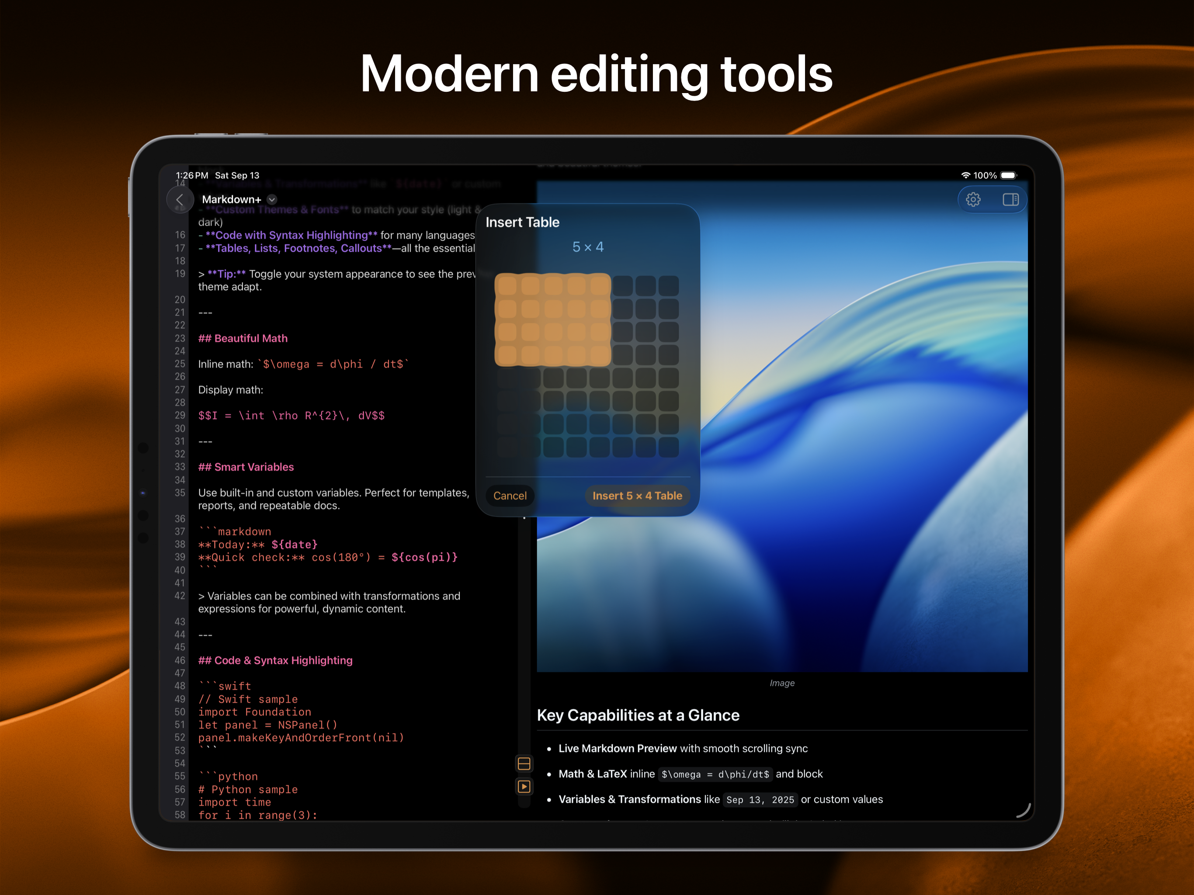Click the "Image" caption under the picture
1194x895 pixels.
point(782,683)
